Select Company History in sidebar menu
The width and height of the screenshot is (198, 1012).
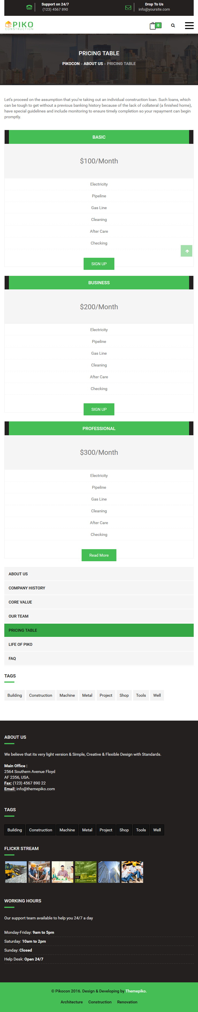(x=99, y=588)
